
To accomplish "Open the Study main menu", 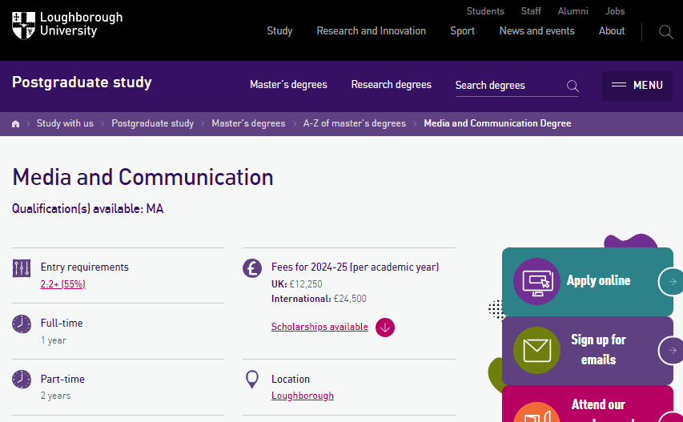I will pos(279,31).
